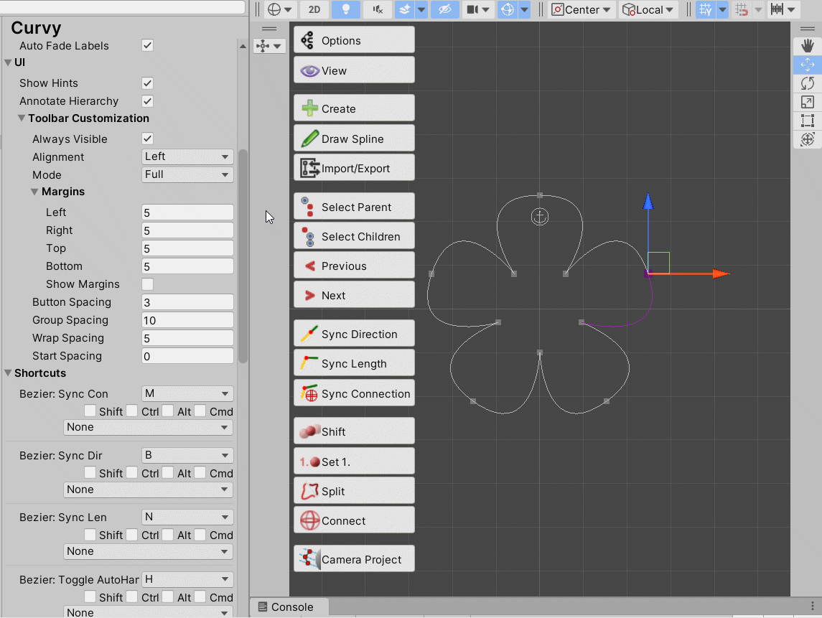This screenshot has height=618, width=822.
Task: Switch the scene view to 2D mode
Action: 316,9
